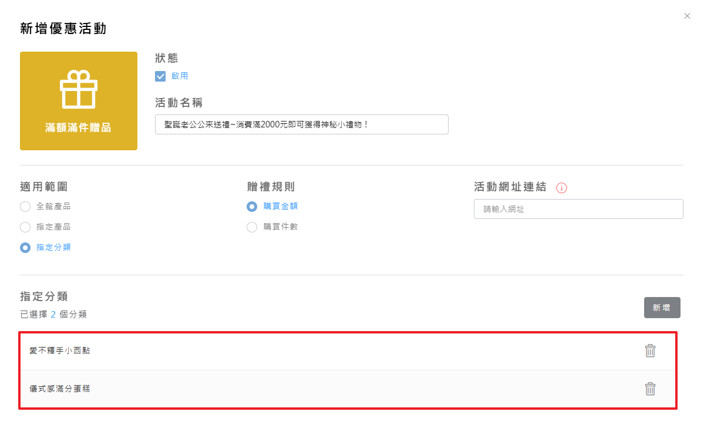
Task: Switch gift rule to 購買件數
Action: tap(252, 227)
